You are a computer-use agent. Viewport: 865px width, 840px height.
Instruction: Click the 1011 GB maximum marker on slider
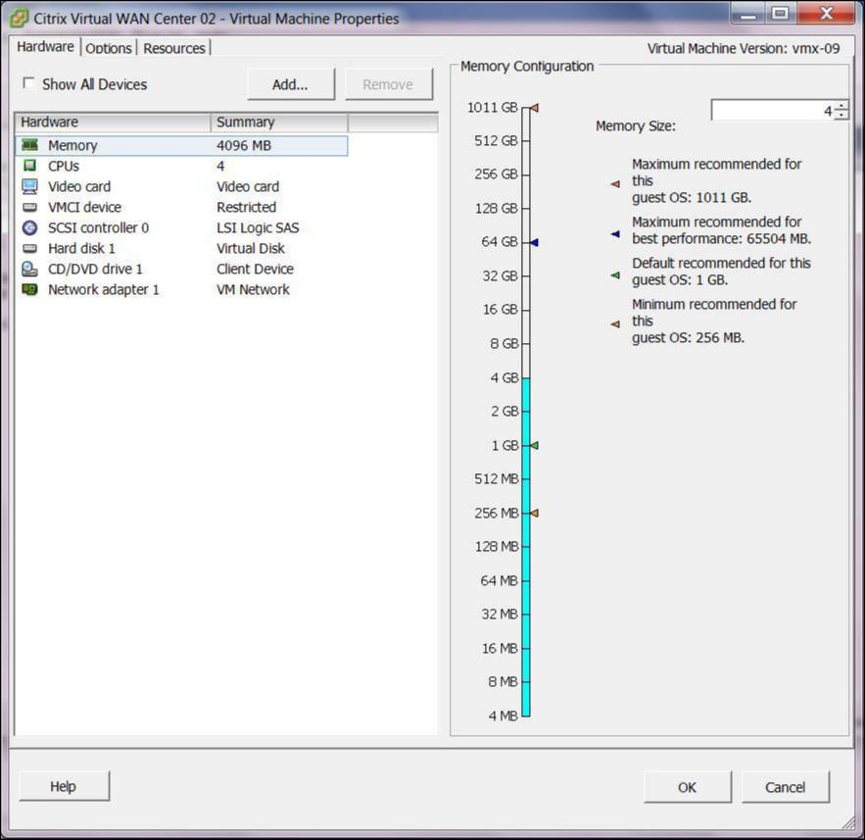point(534,108)
